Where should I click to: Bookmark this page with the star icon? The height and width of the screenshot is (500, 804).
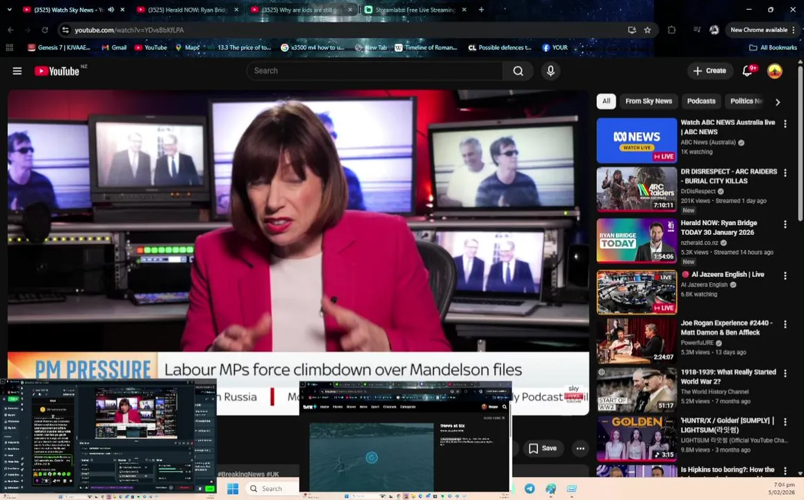(648, 30)
